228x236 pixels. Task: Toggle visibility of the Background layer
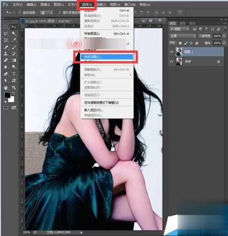(x=171, y=62)
